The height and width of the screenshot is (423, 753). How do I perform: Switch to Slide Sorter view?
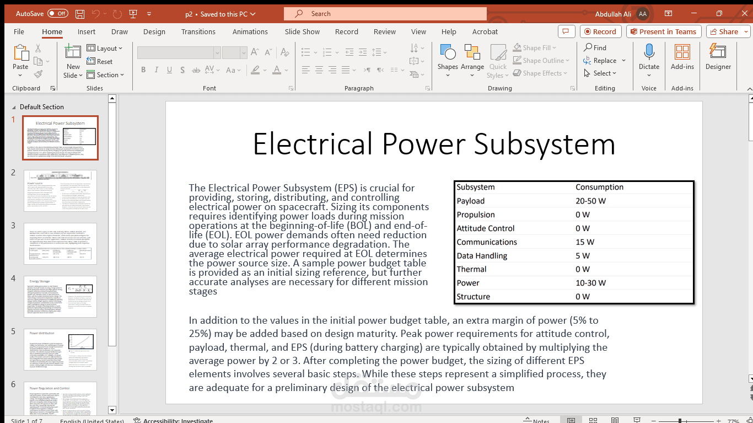click(593, 421)
